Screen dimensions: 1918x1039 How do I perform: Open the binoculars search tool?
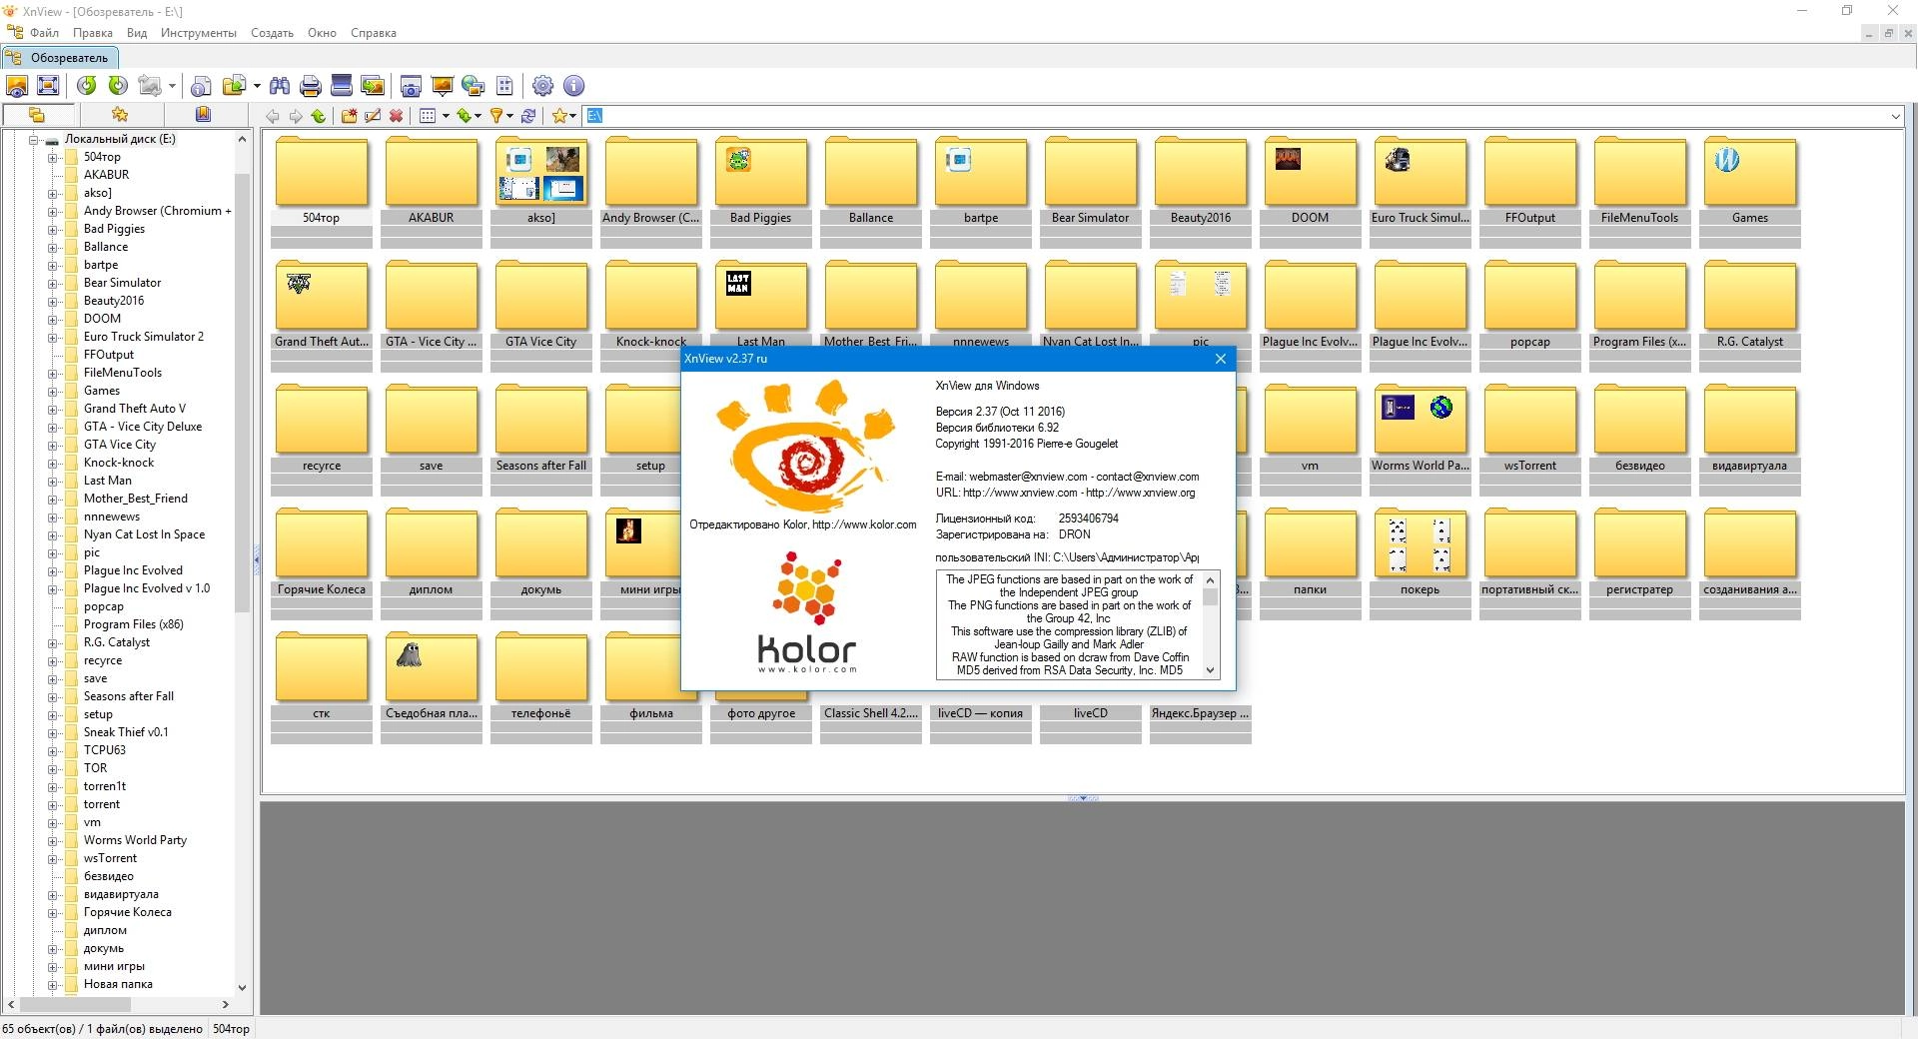click(x=280, y=86)
